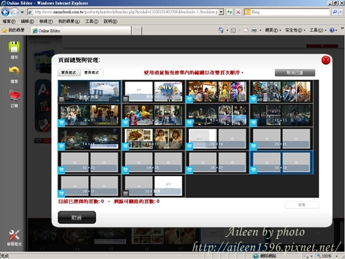Click gray disabled icon on page 32 spread

click(x=126, y=193)
